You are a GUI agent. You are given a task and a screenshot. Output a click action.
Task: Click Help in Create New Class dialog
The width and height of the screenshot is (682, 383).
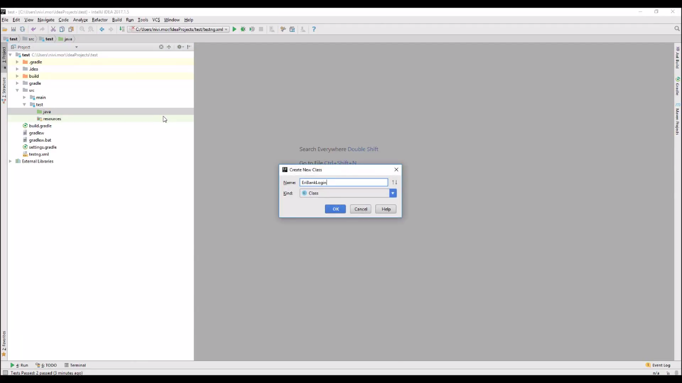click(386, 209)
